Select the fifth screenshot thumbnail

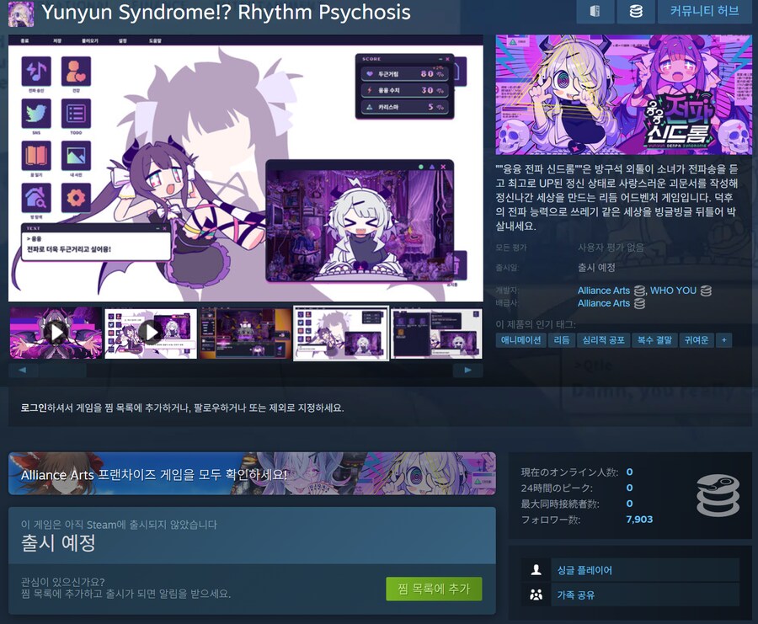[436, 333]
